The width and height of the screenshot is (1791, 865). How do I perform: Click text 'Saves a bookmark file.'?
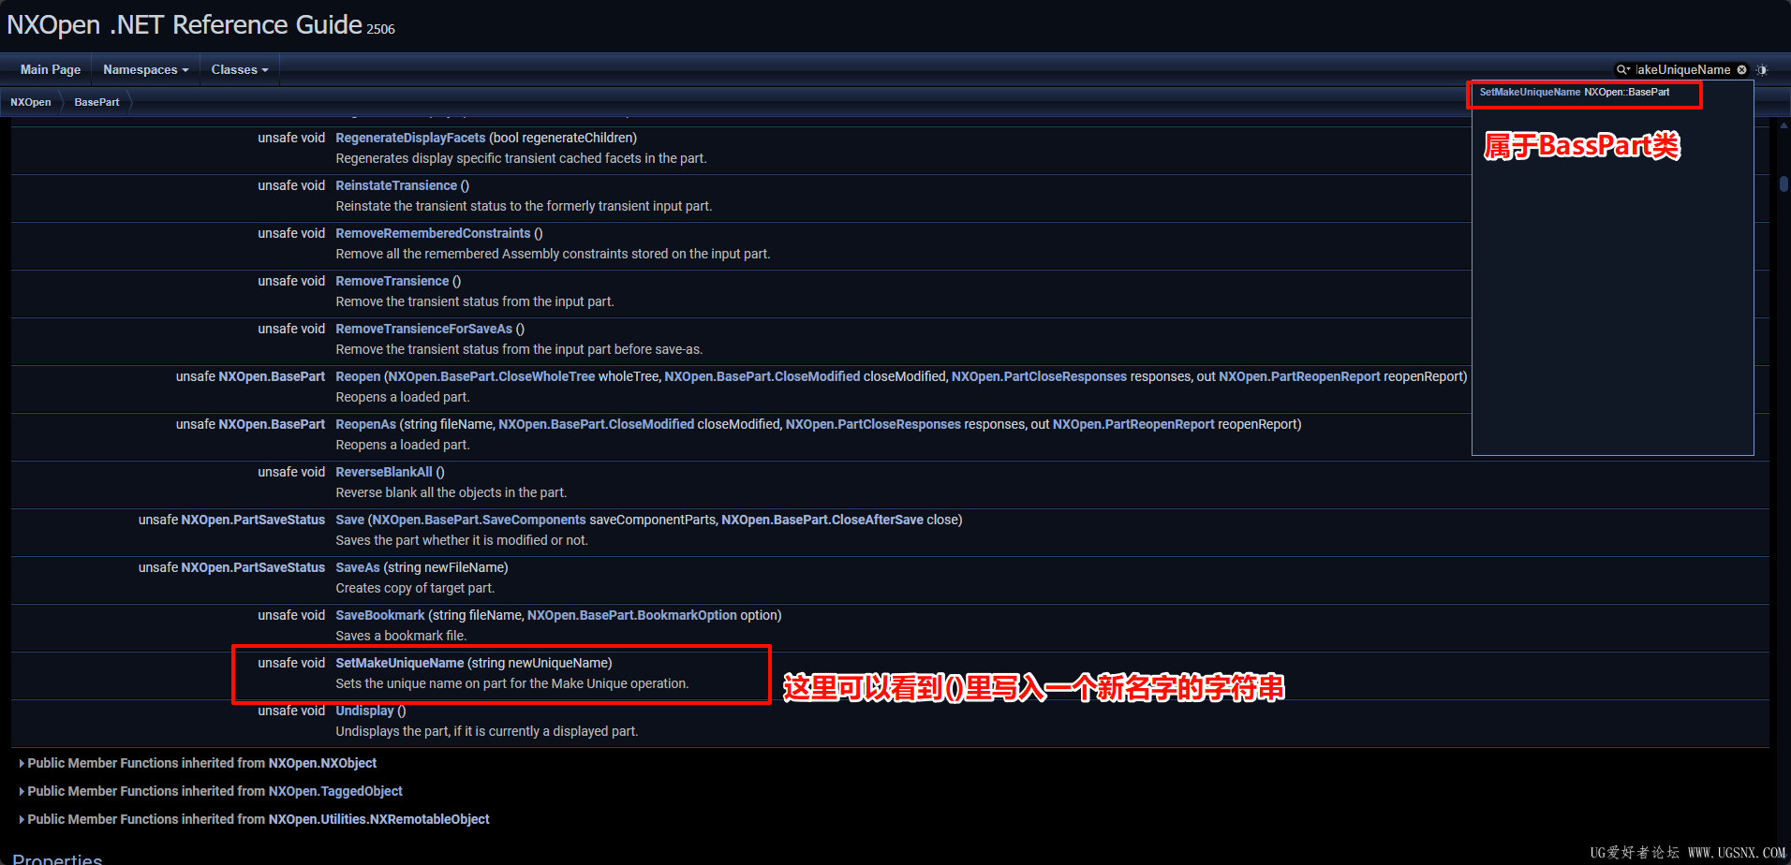click(x=401, y=636)
